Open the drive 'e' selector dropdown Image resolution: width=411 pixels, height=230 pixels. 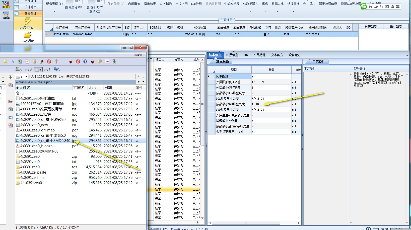tap(22, 76)
